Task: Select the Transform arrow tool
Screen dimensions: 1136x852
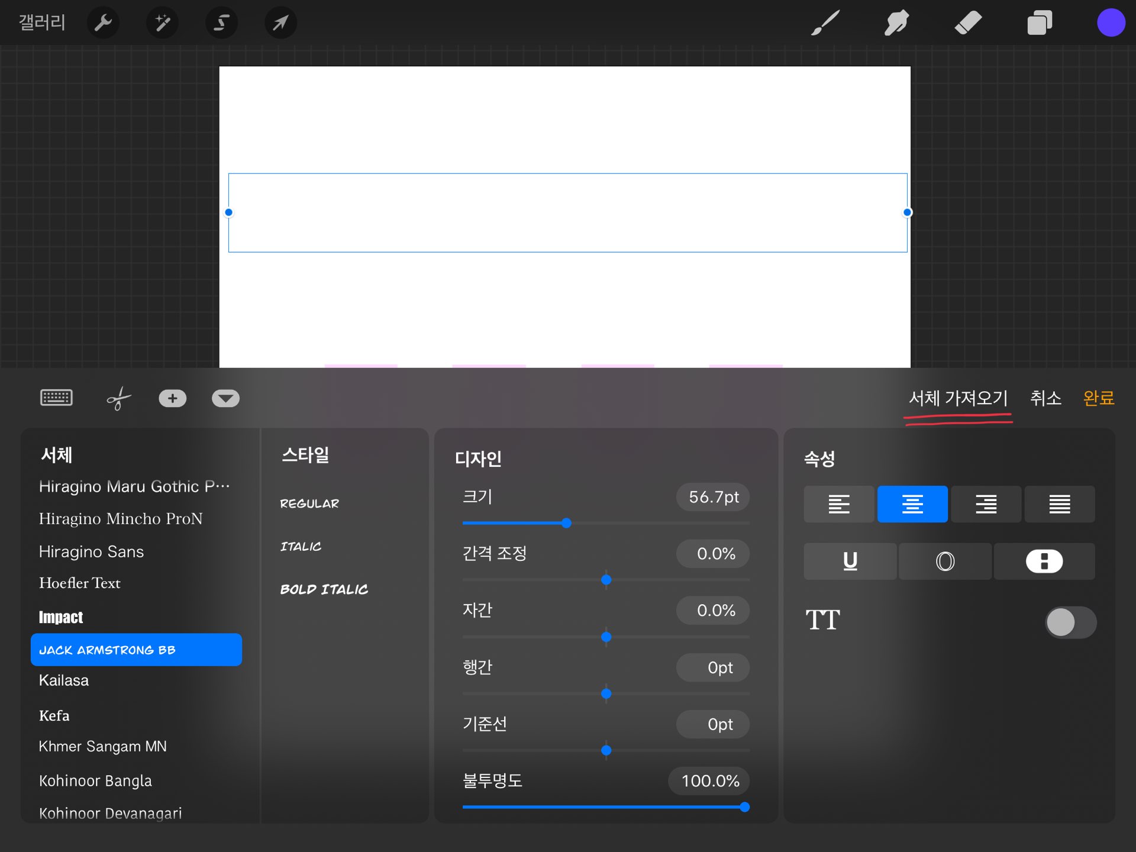Action: pyautogui.click(x=280, y=23)
